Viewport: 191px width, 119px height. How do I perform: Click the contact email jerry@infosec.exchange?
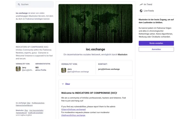coord(109,69)
